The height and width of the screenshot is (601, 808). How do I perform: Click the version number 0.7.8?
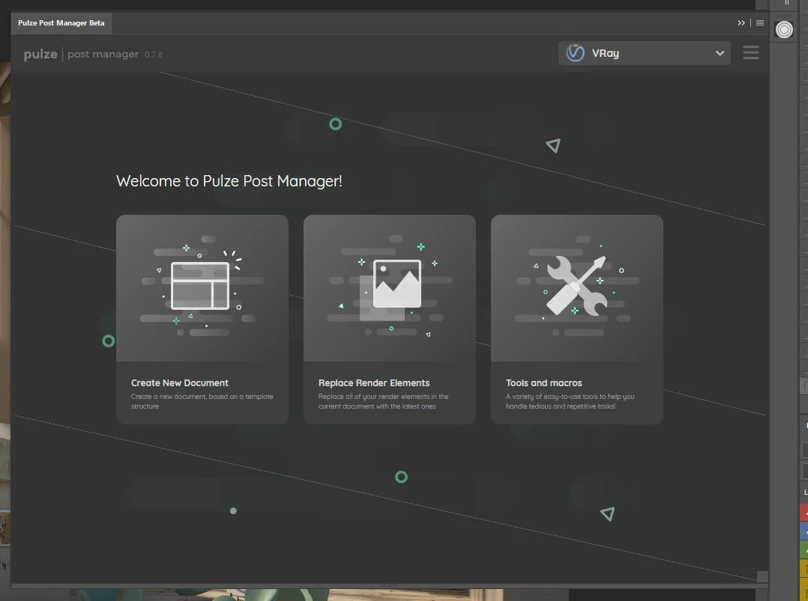153,55
